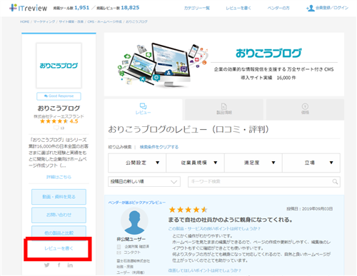This screenshot has height=276, width=357.
Task: Share on Twitter icon
Action: tap(47, 265)
